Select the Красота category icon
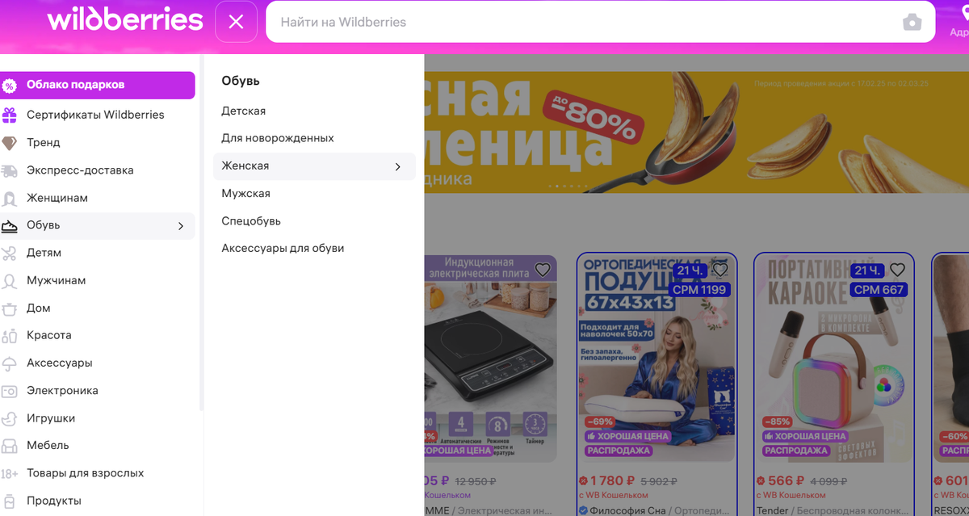 click(12, 335)
